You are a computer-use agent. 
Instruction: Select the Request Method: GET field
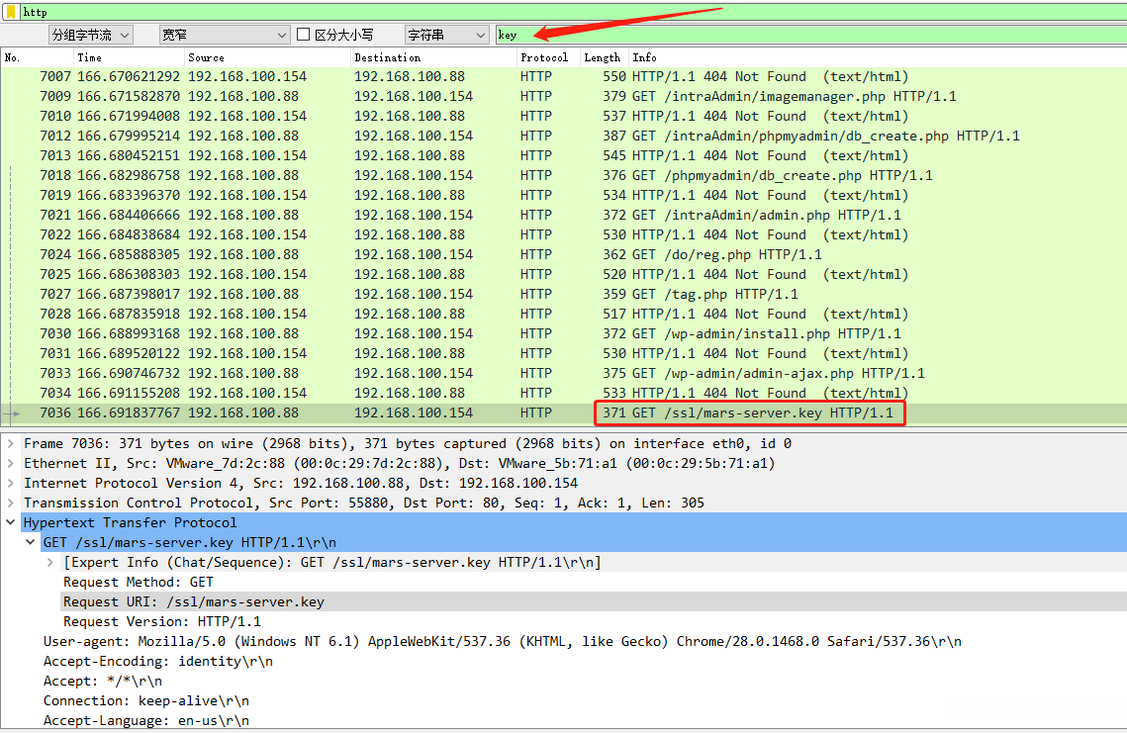click(x=138, y=582)
